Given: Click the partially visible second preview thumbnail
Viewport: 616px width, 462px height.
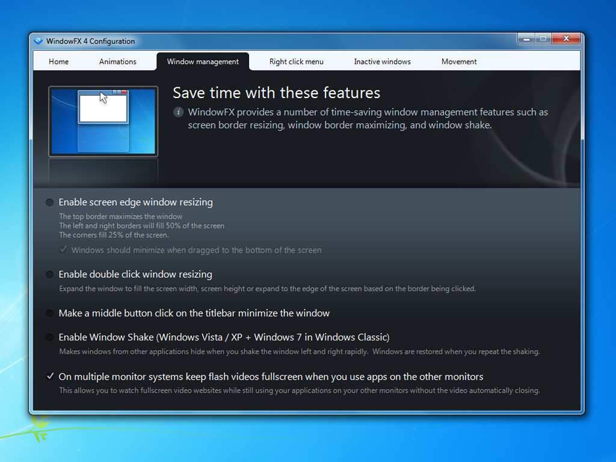Looking at the screenshot, I should (103, 170).
